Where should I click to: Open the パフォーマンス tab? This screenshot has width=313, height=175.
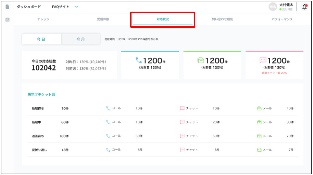pos(282,19)
